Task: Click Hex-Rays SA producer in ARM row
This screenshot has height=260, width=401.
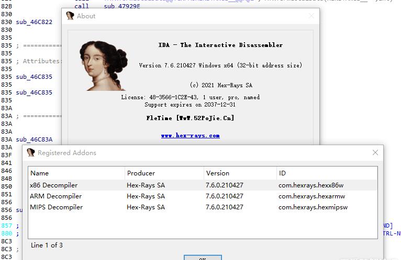Action: tap(146, 196)
